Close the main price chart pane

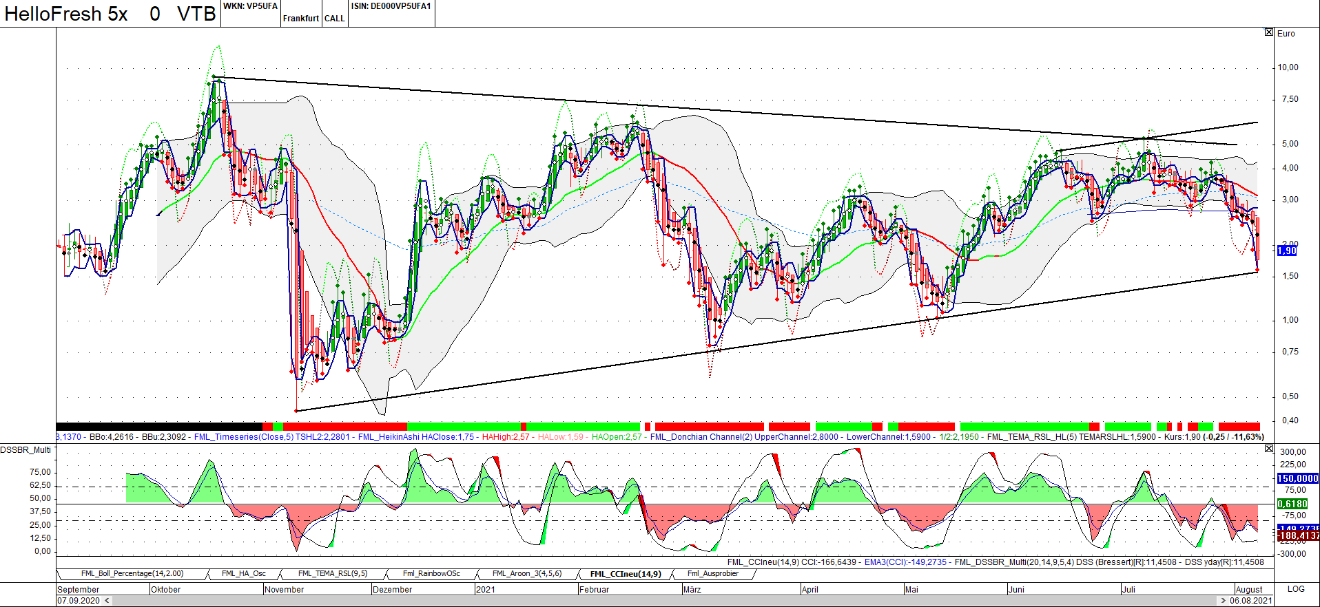(x=1269, y=32)
